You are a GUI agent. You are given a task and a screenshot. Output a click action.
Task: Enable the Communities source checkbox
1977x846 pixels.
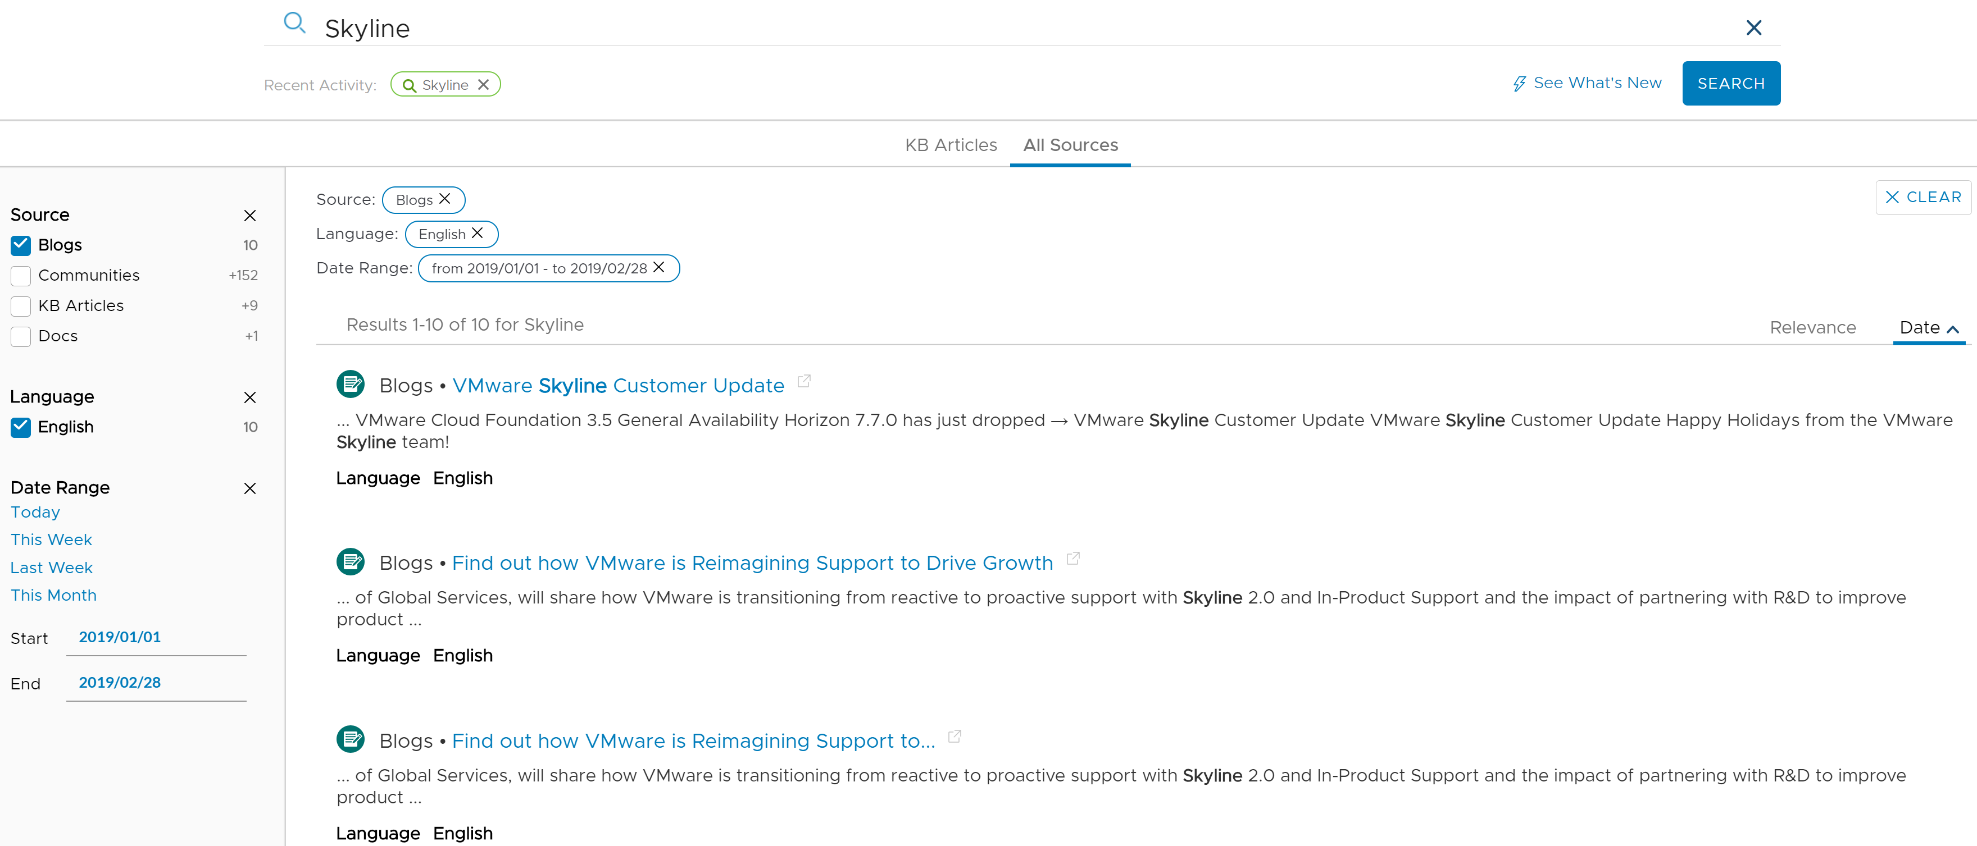[x=21, y=275]
